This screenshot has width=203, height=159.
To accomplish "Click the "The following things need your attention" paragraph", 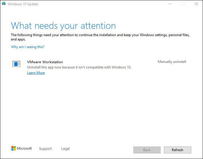I will [x=100, y=37].
